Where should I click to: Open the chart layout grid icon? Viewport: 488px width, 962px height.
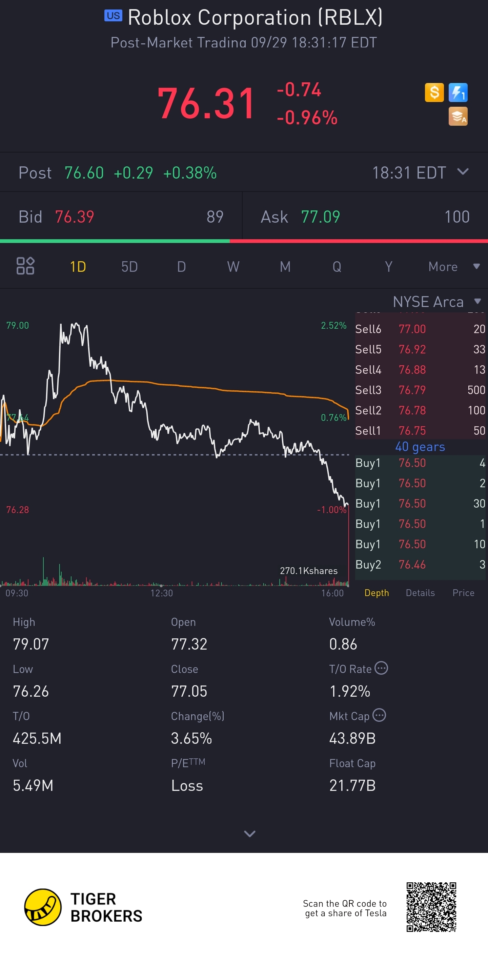(x=25, y=266)
